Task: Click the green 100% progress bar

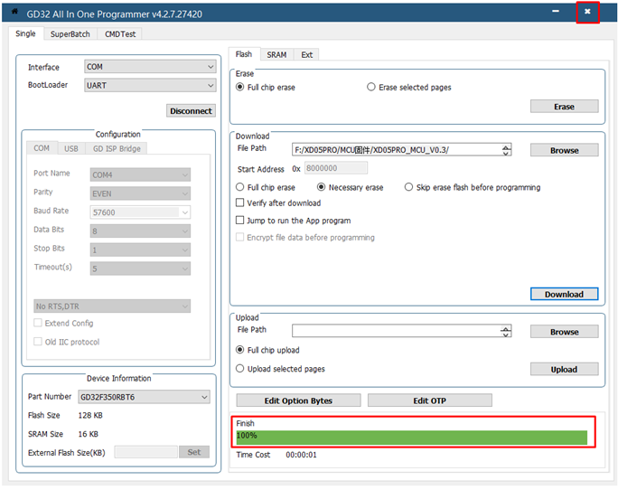Action: pos(411,438)
